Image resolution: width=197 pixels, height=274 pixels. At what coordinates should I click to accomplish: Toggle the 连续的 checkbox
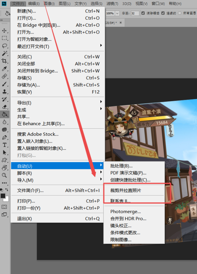pos(163,13)
